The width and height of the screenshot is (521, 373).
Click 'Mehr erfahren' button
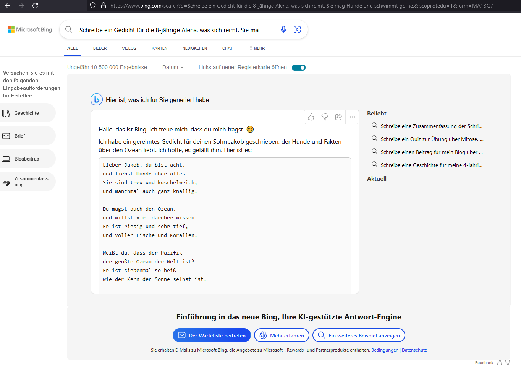[282, 335]
